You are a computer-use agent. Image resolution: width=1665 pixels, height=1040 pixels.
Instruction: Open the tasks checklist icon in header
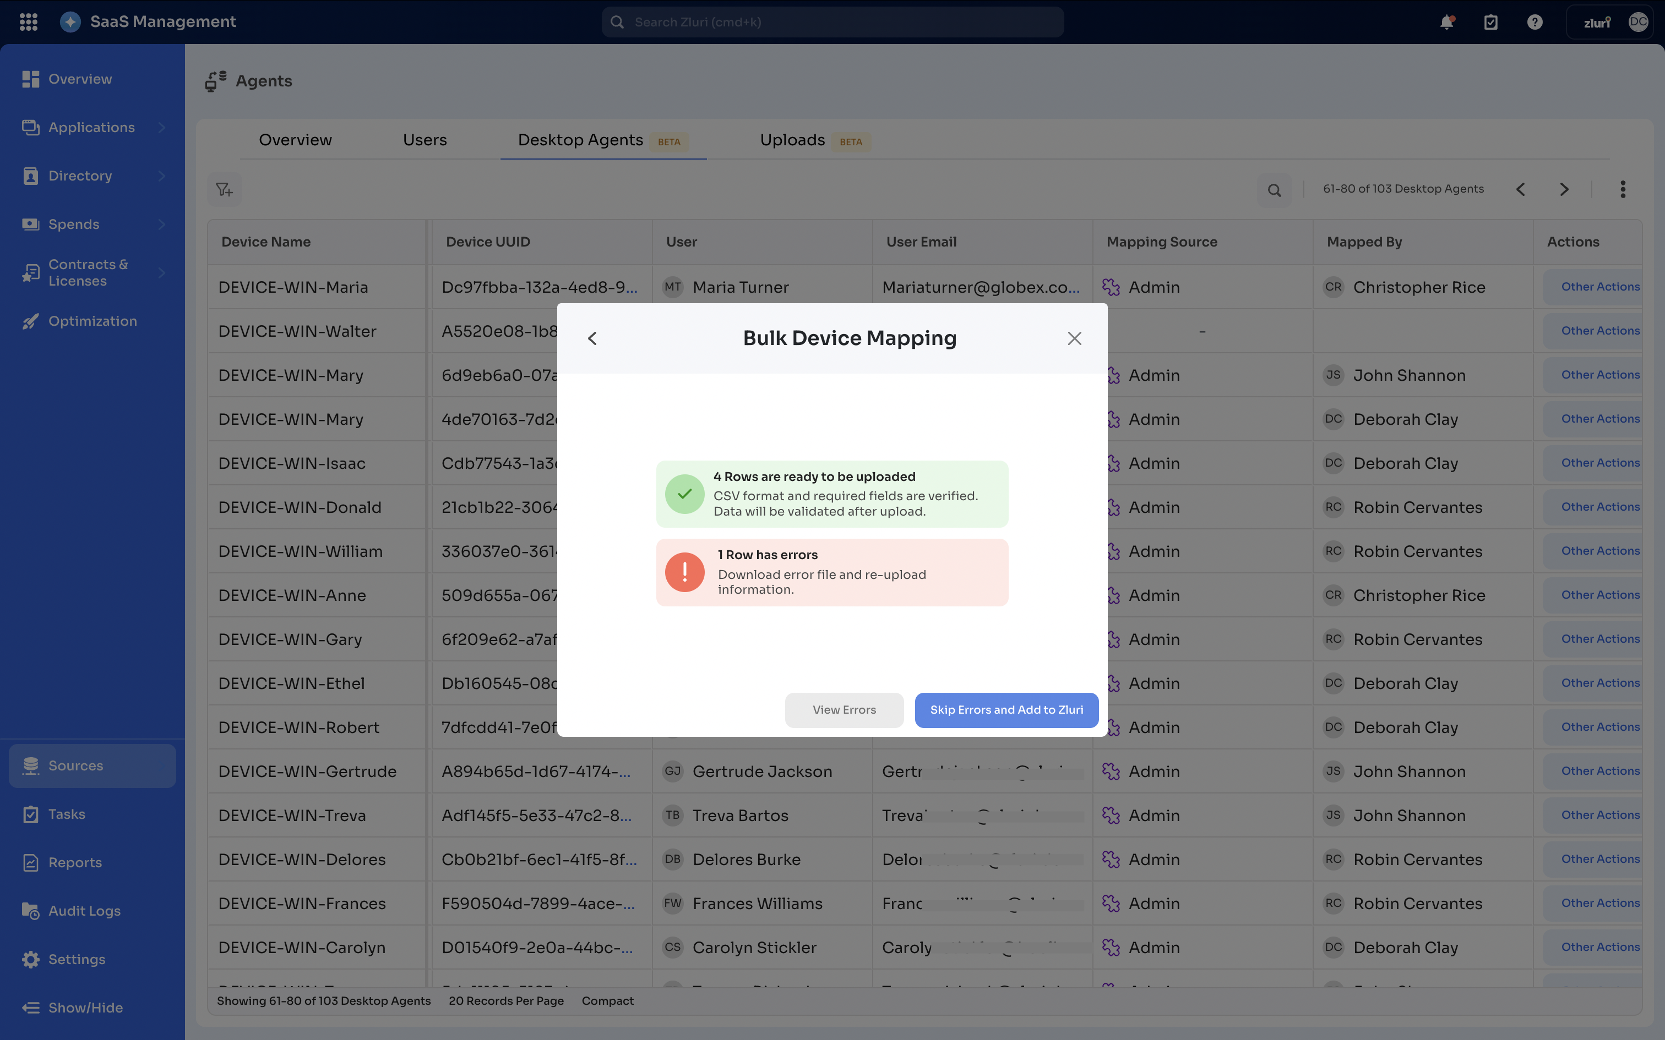tap(1490, 22)
